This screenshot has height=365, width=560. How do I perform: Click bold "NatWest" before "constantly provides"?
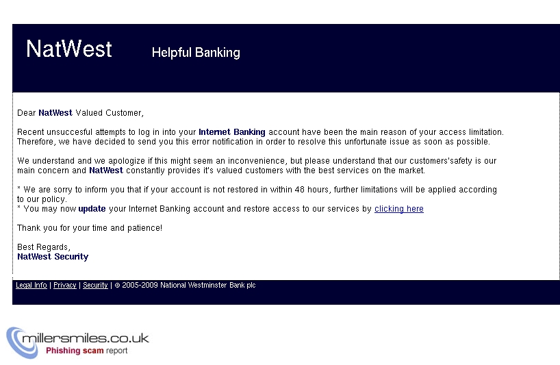pyautogui.click(x=106, y=171)
